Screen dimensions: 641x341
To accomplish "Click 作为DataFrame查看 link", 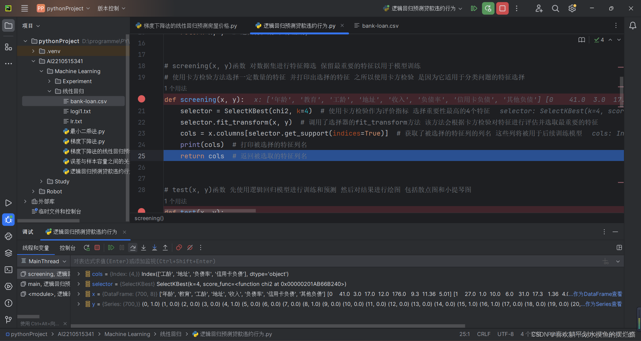I will coord(598,294).
